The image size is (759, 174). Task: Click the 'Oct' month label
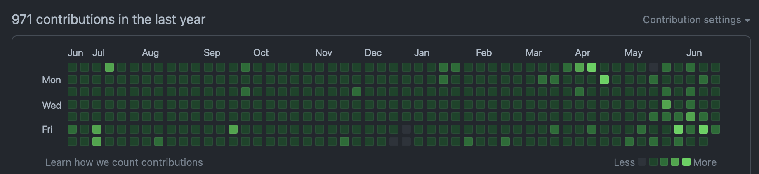(261, 53)
